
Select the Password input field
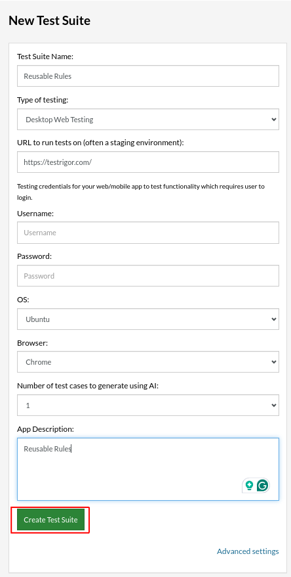pyautogui.click(x=148, y=275)
